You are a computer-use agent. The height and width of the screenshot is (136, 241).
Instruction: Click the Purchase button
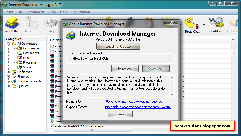[125, 69]
